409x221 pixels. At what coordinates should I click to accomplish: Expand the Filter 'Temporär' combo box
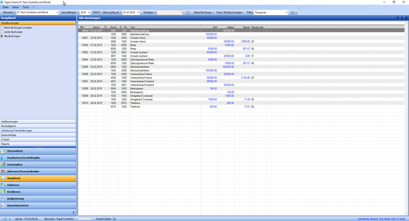[x=287, y=12]
